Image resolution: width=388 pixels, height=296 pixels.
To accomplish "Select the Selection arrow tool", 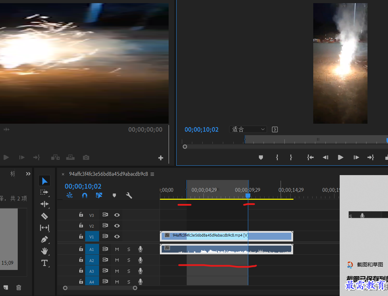I will [45, 181].
